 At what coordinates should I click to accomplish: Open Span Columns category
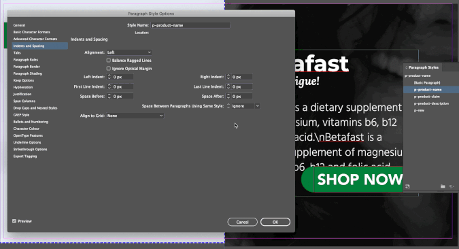tap(24, 101)
